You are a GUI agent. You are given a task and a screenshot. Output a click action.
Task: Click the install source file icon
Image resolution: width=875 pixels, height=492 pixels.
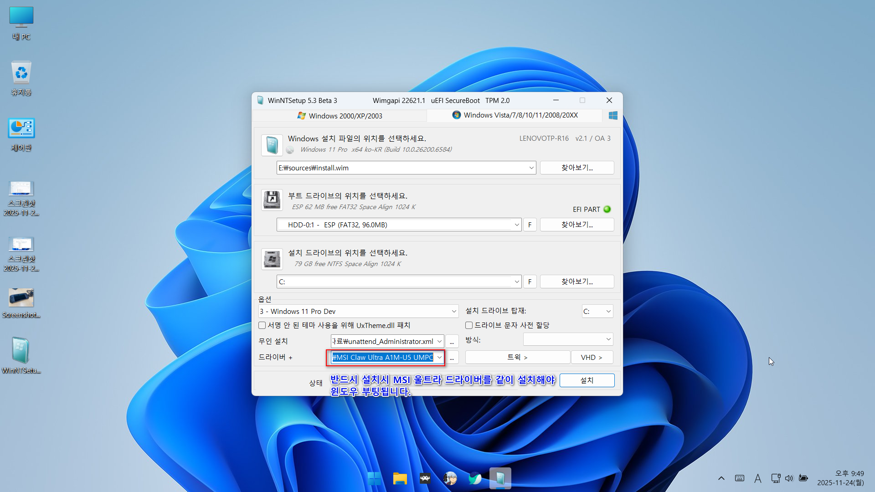tap(272, 145)
